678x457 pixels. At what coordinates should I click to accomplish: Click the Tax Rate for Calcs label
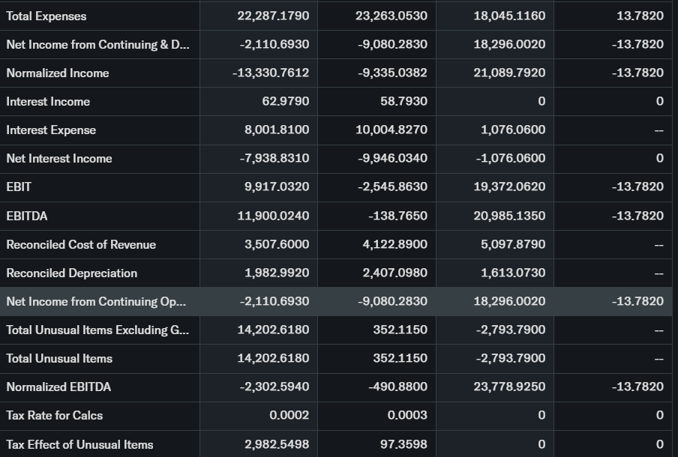click(x=55, y=415)
